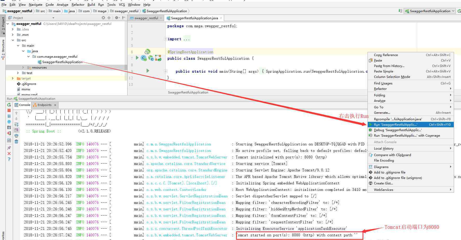Click the Collapse All icon in the Project panel
This screenshot has width=461, height=240.
(x=109, y=18)
